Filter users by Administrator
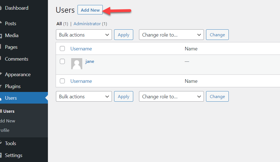Viewport: 280px width, 162px height. point(87,24)
